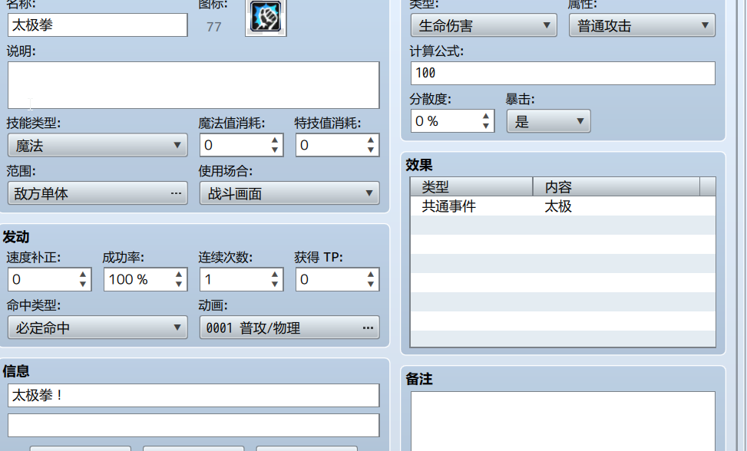Open the damage 类型 dropdown showing 生命伤害
The height and width of the screenshot is (451, 747).
click(484, 25)
